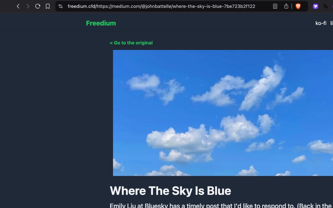Image resolution: width=333 pixels, height=208 pixels.
Task: Follow the 'Go to the original' link
Action: (x=131, y=43)
